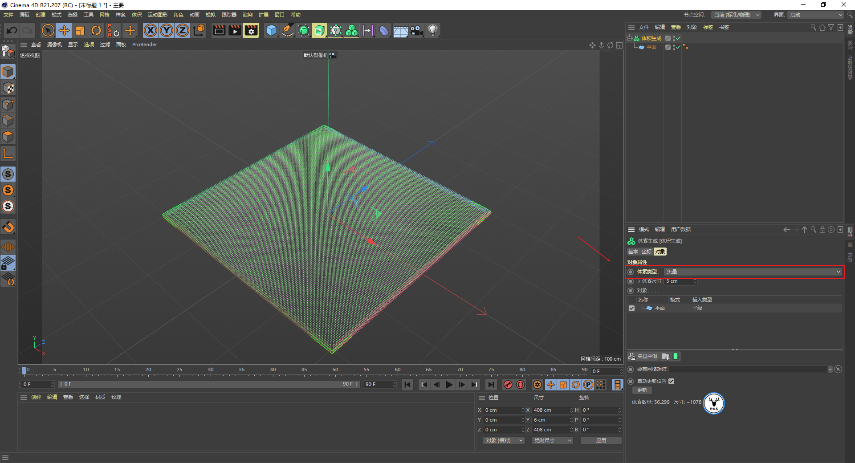Switch to the 坐标 tab in attributes
855x463 pixels.
(646, 252)
